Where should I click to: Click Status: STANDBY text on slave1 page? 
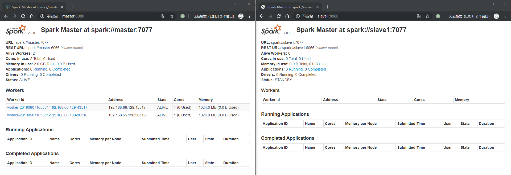click(277, 80)
